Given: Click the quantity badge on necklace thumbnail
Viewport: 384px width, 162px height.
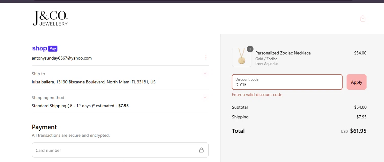Looking at the screenshot, I should [250, 49].
